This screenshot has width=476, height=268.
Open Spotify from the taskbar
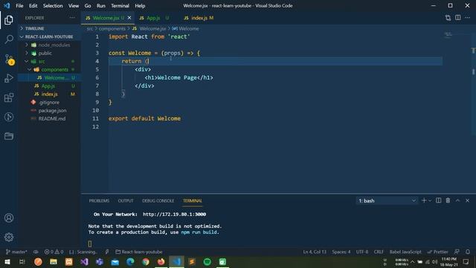click(x=208, y=261)
